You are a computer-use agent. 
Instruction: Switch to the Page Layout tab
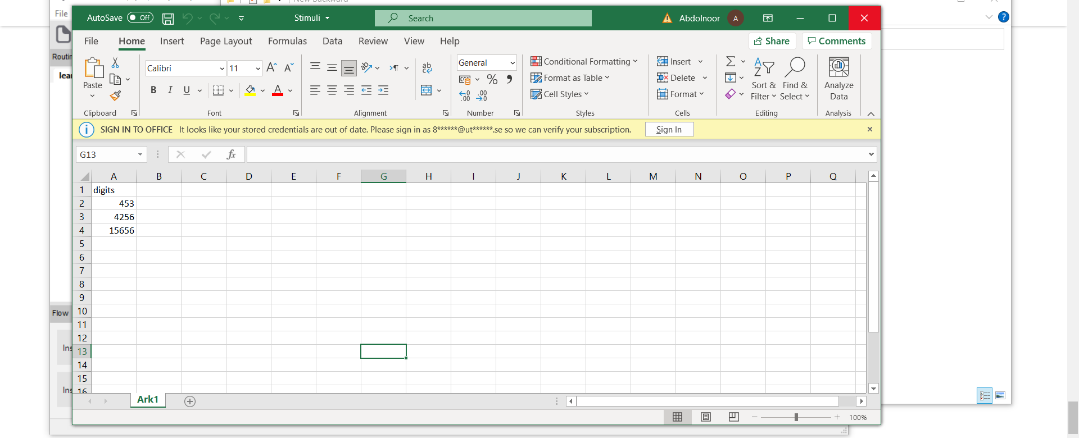tap(226, 41)
